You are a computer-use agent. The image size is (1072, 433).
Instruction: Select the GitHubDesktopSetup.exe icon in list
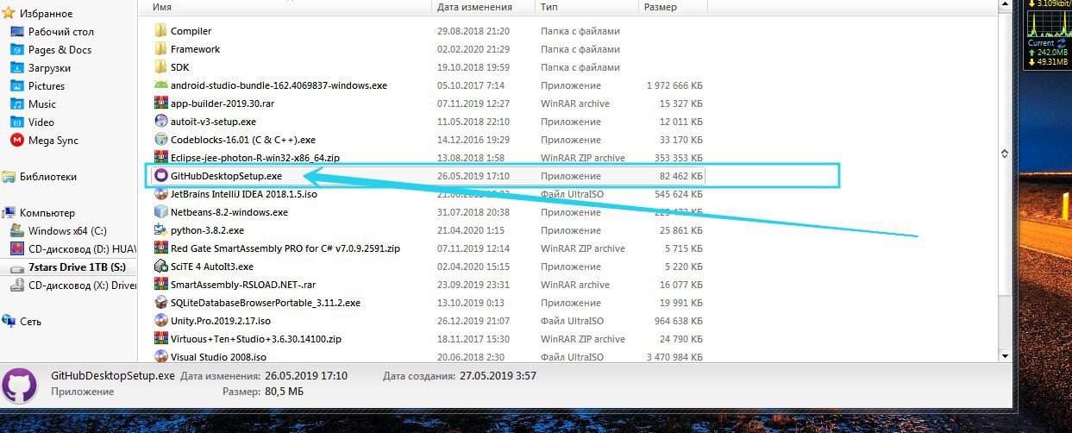coord(160,176)
